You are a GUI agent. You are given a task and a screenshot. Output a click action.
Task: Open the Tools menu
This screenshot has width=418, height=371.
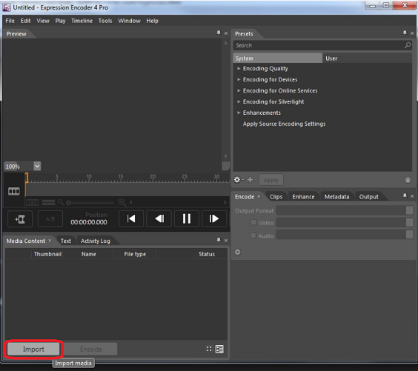(105, 21)
